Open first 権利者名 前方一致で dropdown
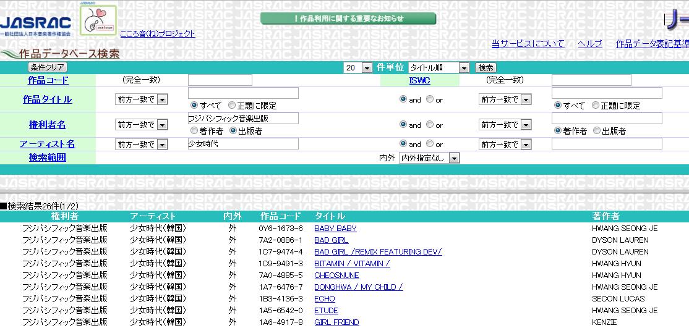This screenshot has width=689, height=328. click(142, 125)
